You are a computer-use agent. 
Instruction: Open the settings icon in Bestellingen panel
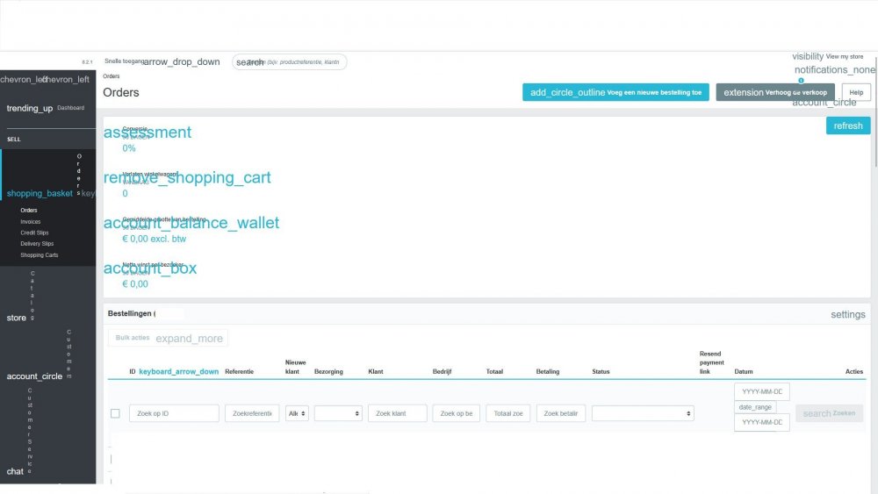pos(848,314)
